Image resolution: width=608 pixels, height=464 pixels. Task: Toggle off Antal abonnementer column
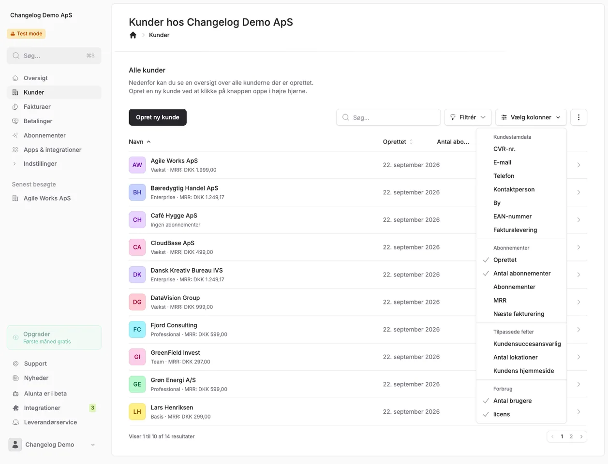521,274
